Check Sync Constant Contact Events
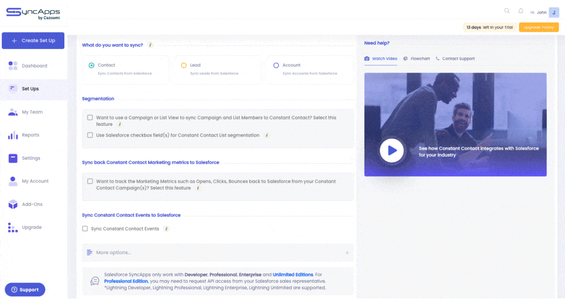 85,229
